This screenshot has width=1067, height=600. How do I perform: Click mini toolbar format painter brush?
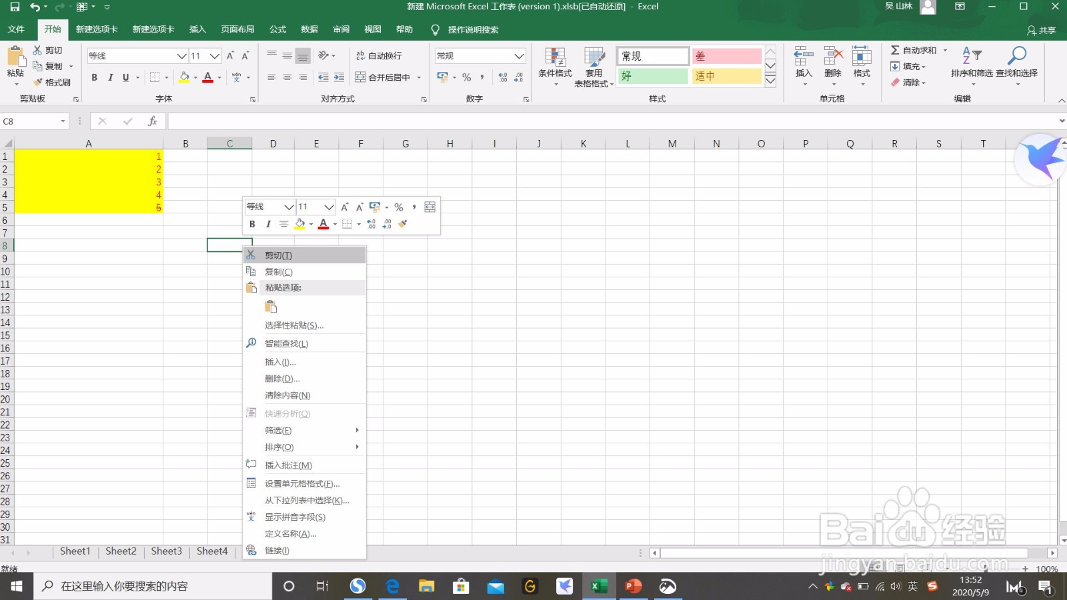pyautogui.click(x=403, y=224)
